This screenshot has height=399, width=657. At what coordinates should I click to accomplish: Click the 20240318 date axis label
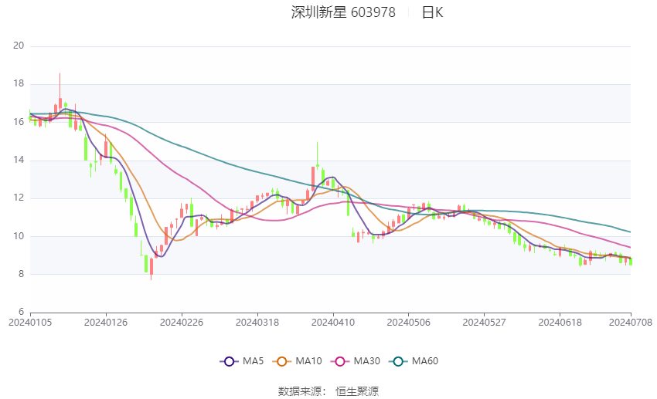(x=257, y=323)
